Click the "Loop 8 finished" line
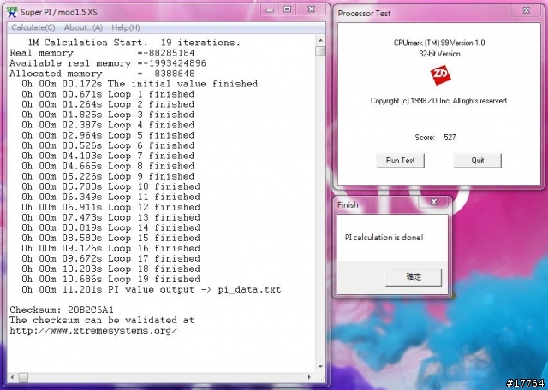This screenshot has width=548, height=390. [x=108, y=166]
